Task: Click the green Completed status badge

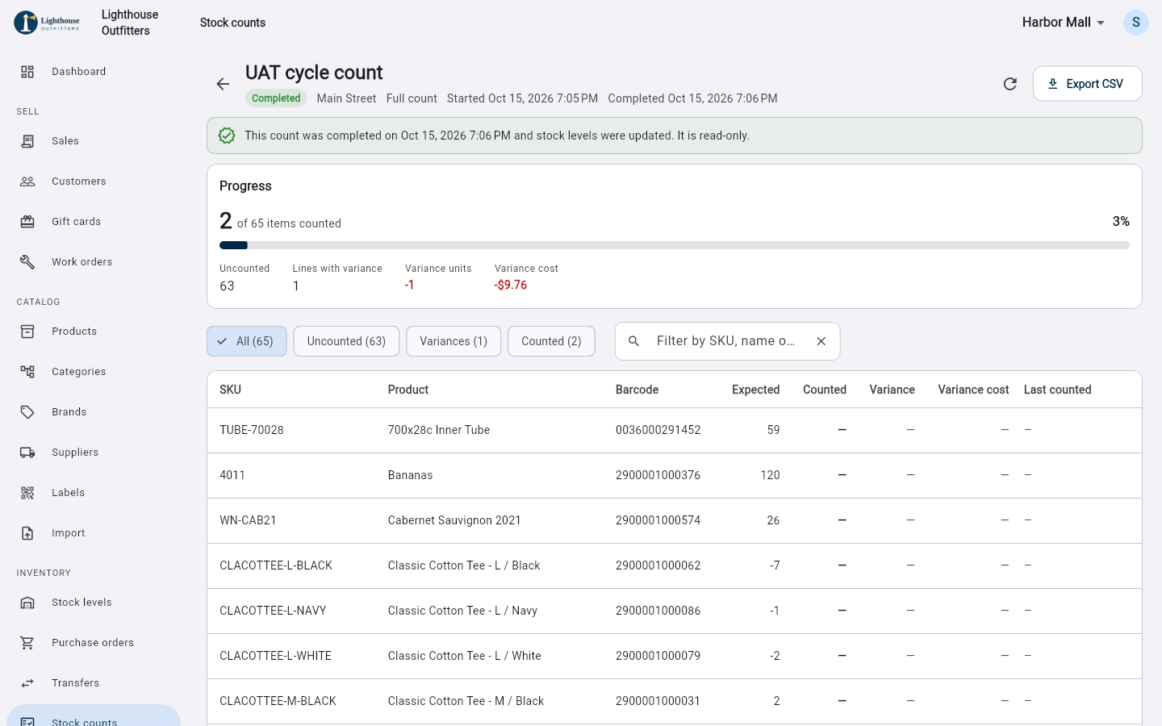Action: point(276,98)
